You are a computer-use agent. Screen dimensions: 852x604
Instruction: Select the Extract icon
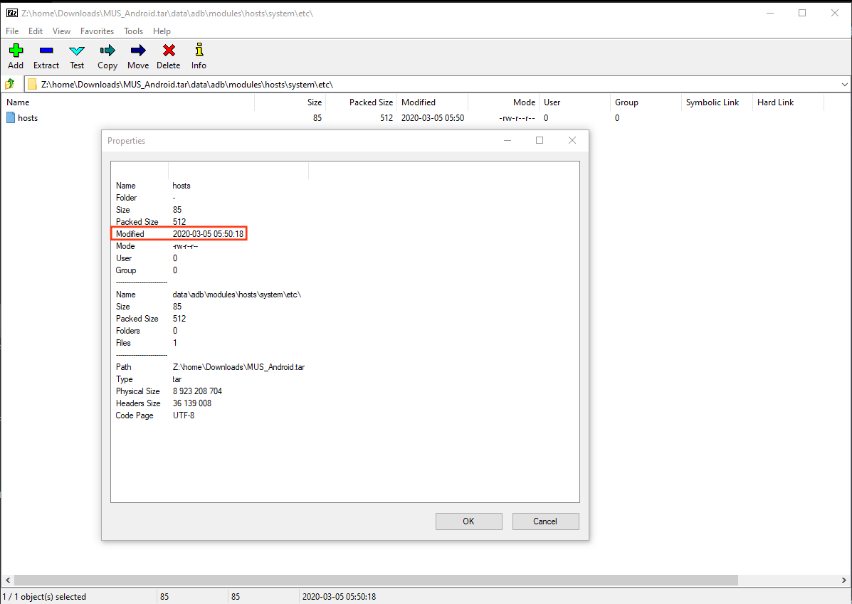tap(46, 51)
